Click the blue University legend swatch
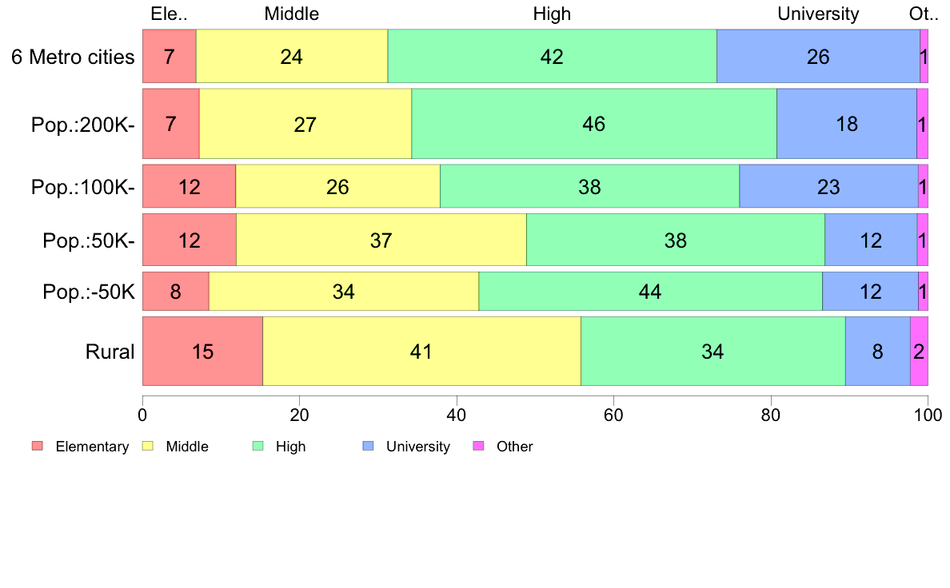The image size is (950, 588). coord(368,447)
